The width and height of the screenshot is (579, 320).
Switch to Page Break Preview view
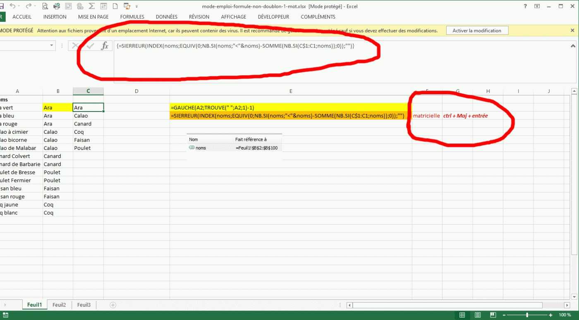point(492,315)
